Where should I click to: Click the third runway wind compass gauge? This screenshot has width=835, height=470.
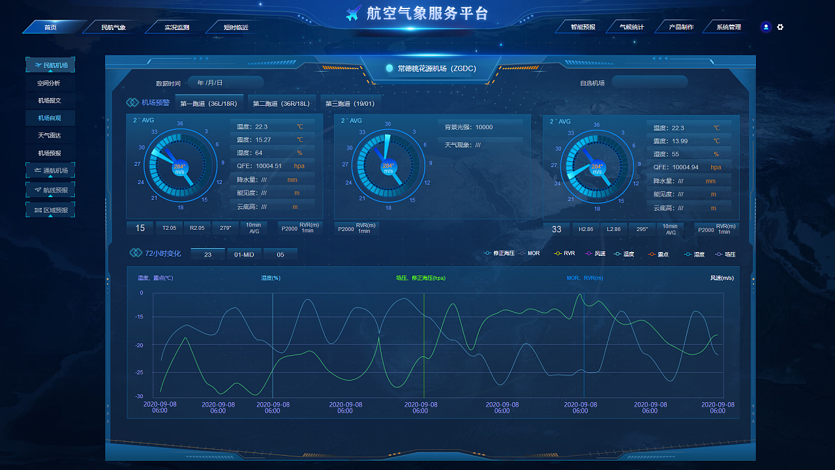point(597,166)
